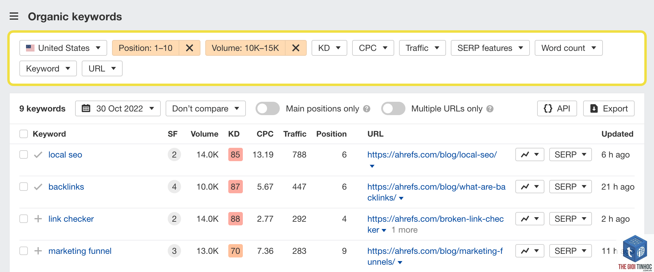The image size is (654, 272).
Task: Open the local seo keyword link
Action: tap(65, 155)
